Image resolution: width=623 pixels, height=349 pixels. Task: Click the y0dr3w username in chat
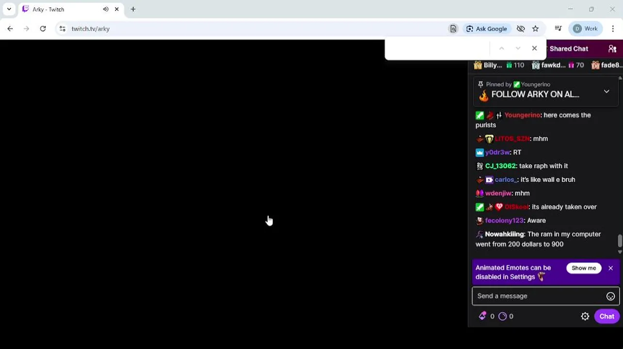click(x=497, y=152)
